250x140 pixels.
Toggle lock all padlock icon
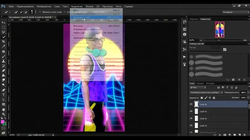214,98
